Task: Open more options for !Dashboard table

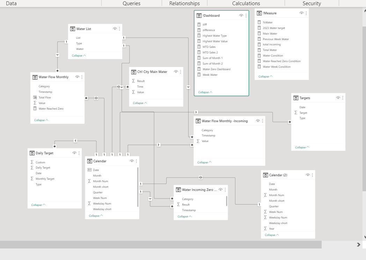Action: tap(246, 15)
